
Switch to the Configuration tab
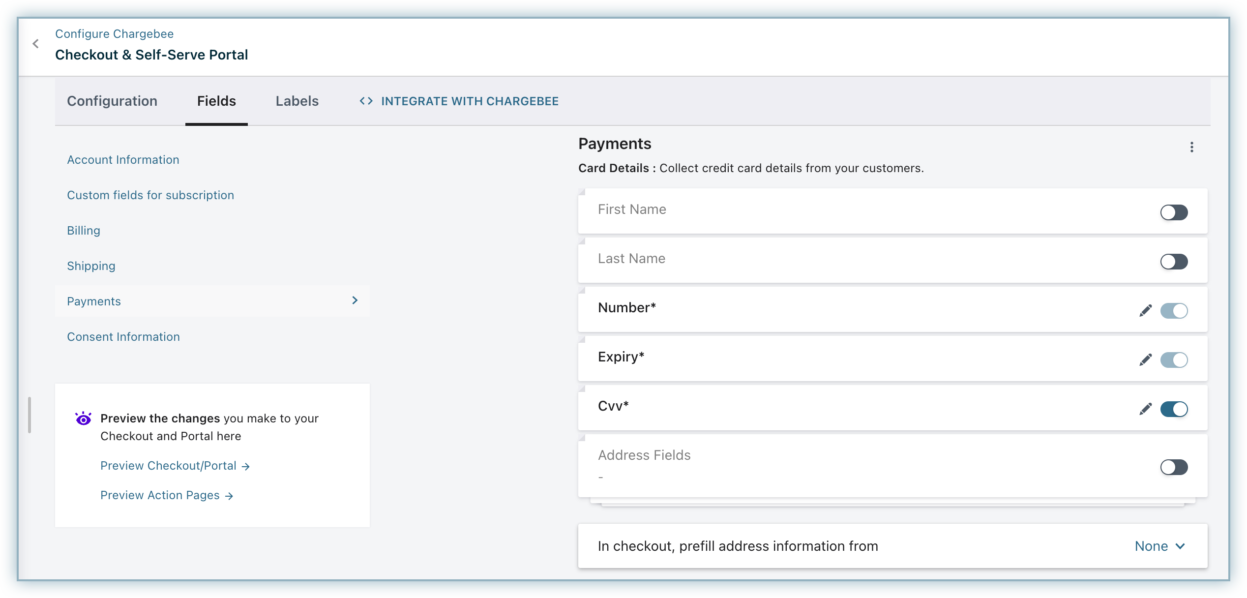[x=112, y=101]
